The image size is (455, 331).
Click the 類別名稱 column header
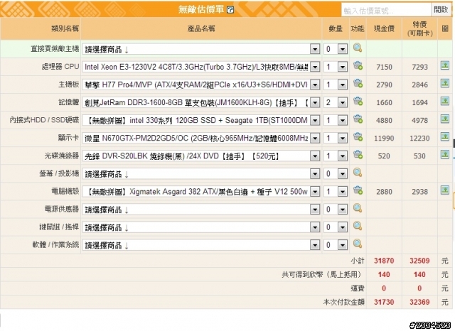click(x=65, y=28)
